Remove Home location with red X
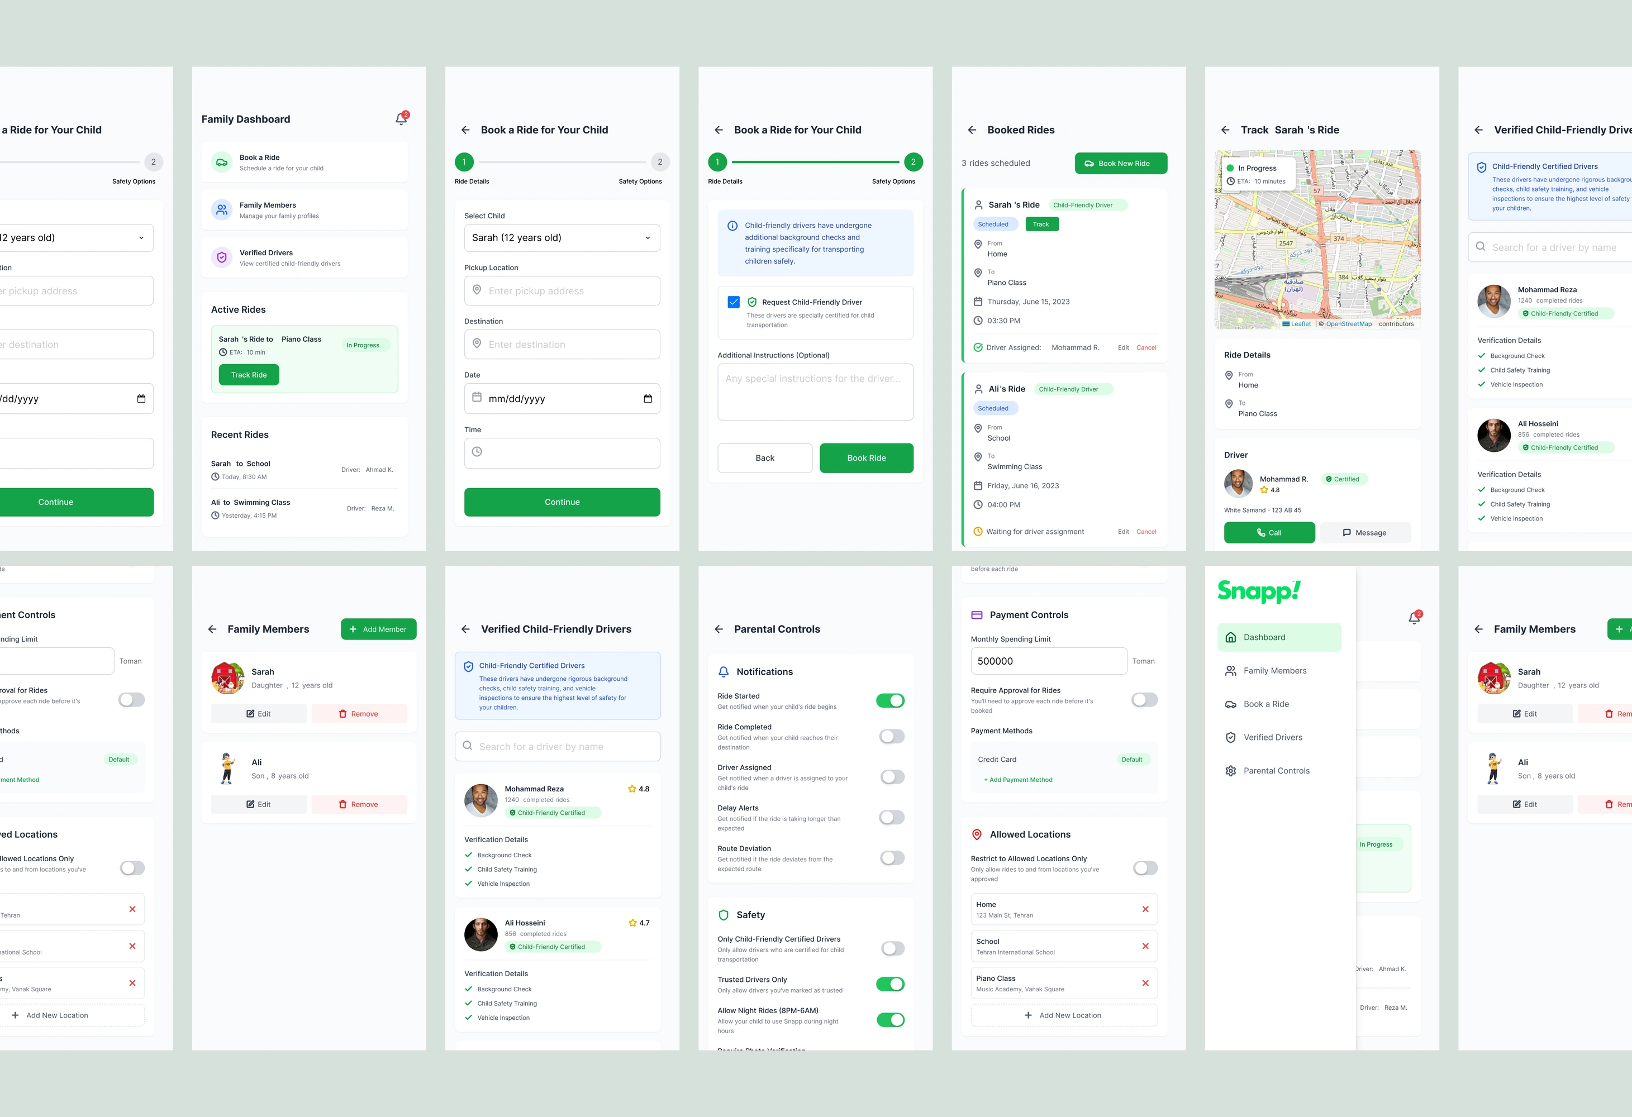Screen dimensions: 1632x1117 coord(1145,909)
